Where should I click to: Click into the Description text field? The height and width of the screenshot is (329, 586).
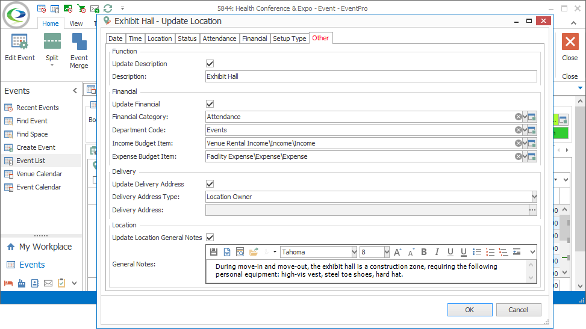[x=371, y=76]
